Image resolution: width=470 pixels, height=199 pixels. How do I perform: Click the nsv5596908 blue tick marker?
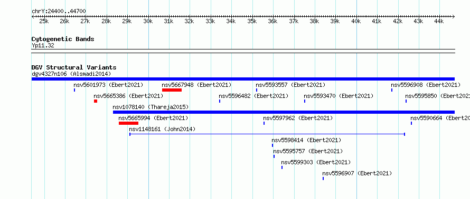point(392,90)
